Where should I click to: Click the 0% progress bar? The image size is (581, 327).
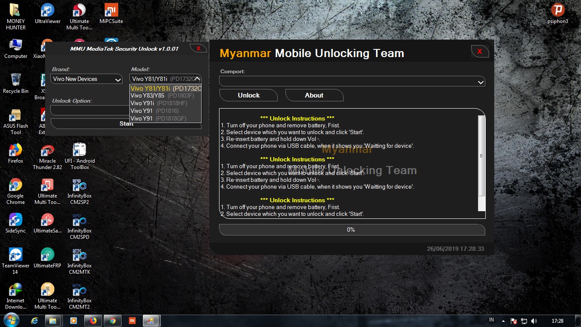click(x=352, y=229)
